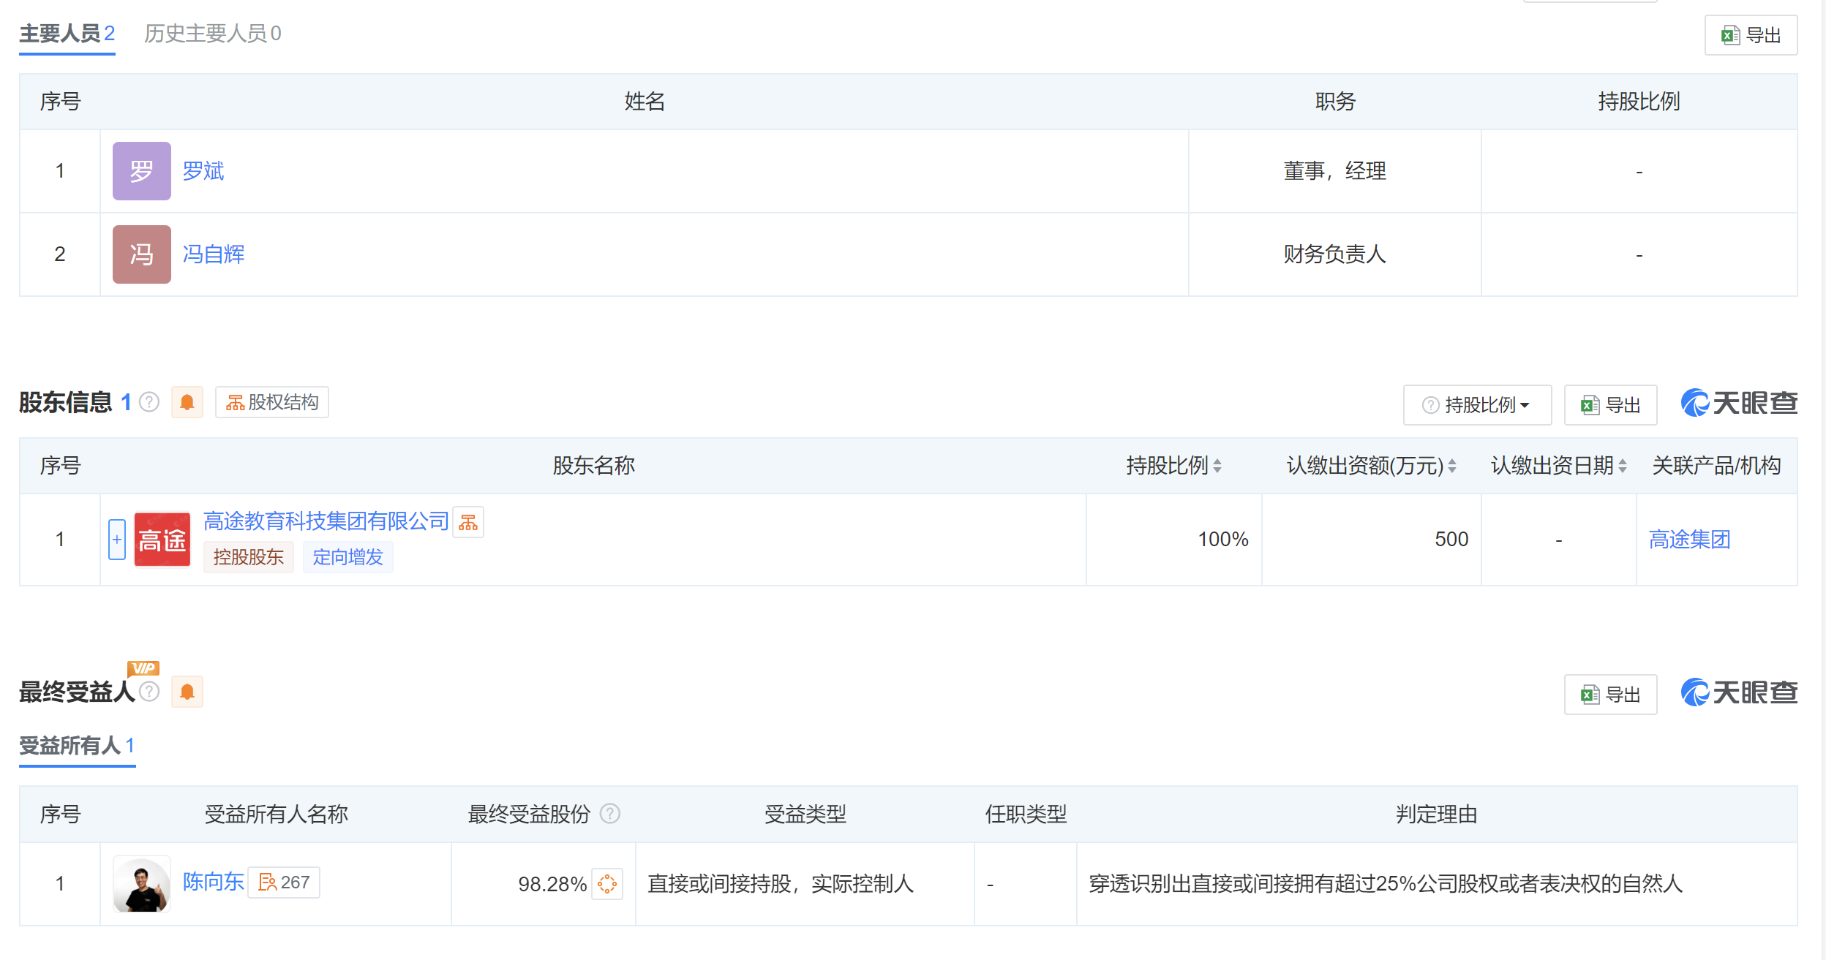This screenshot has width=1826, height=960.
Task: Click the 天眼查 logo beside 最终受益人
Action: (1739, 692)
